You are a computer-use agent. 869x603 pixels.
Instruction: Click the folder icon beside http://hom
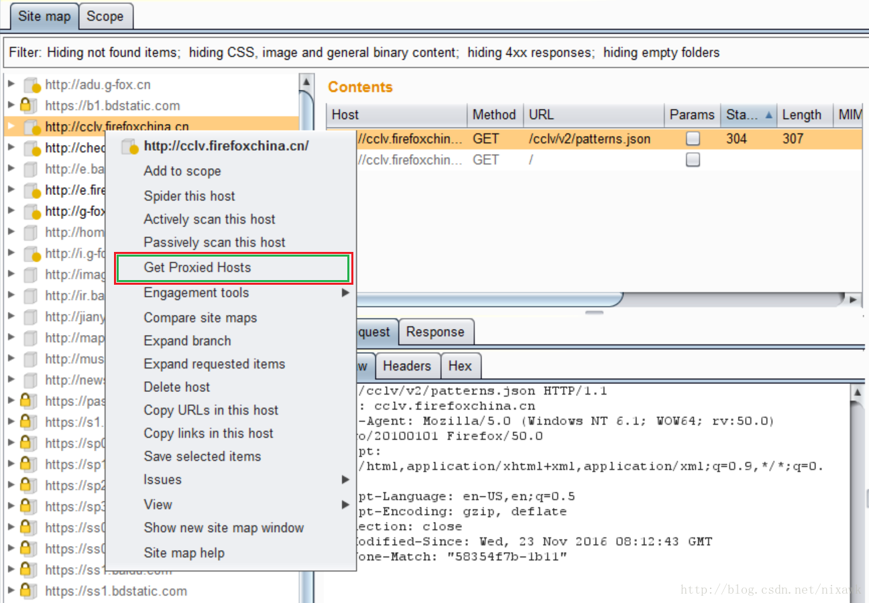pos(30,232)
